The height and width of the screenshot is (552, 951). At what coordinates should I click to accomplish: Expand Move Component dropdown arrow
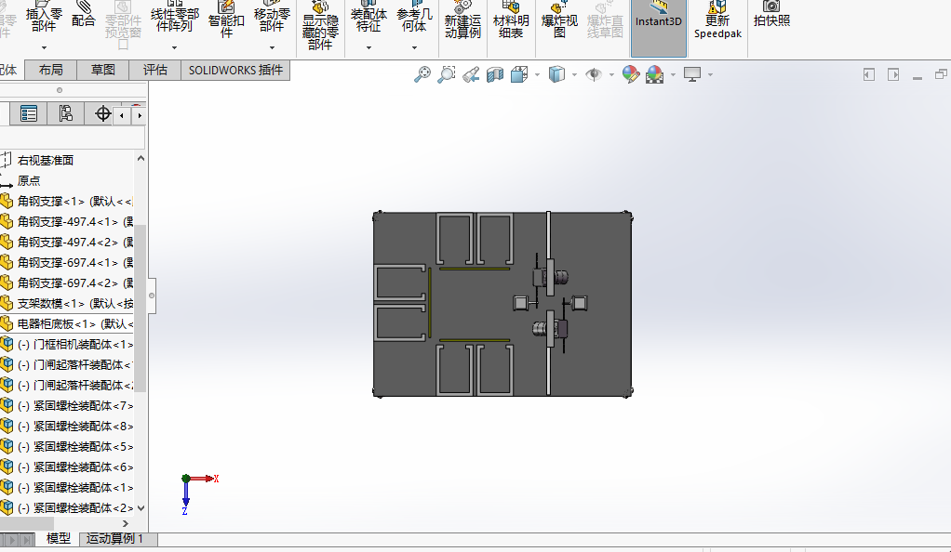click(x=272, y=47)
